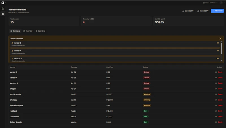The image size is (226, 128).
Task: Select the HubSpot vendor name
Action: tap(13, 111)
